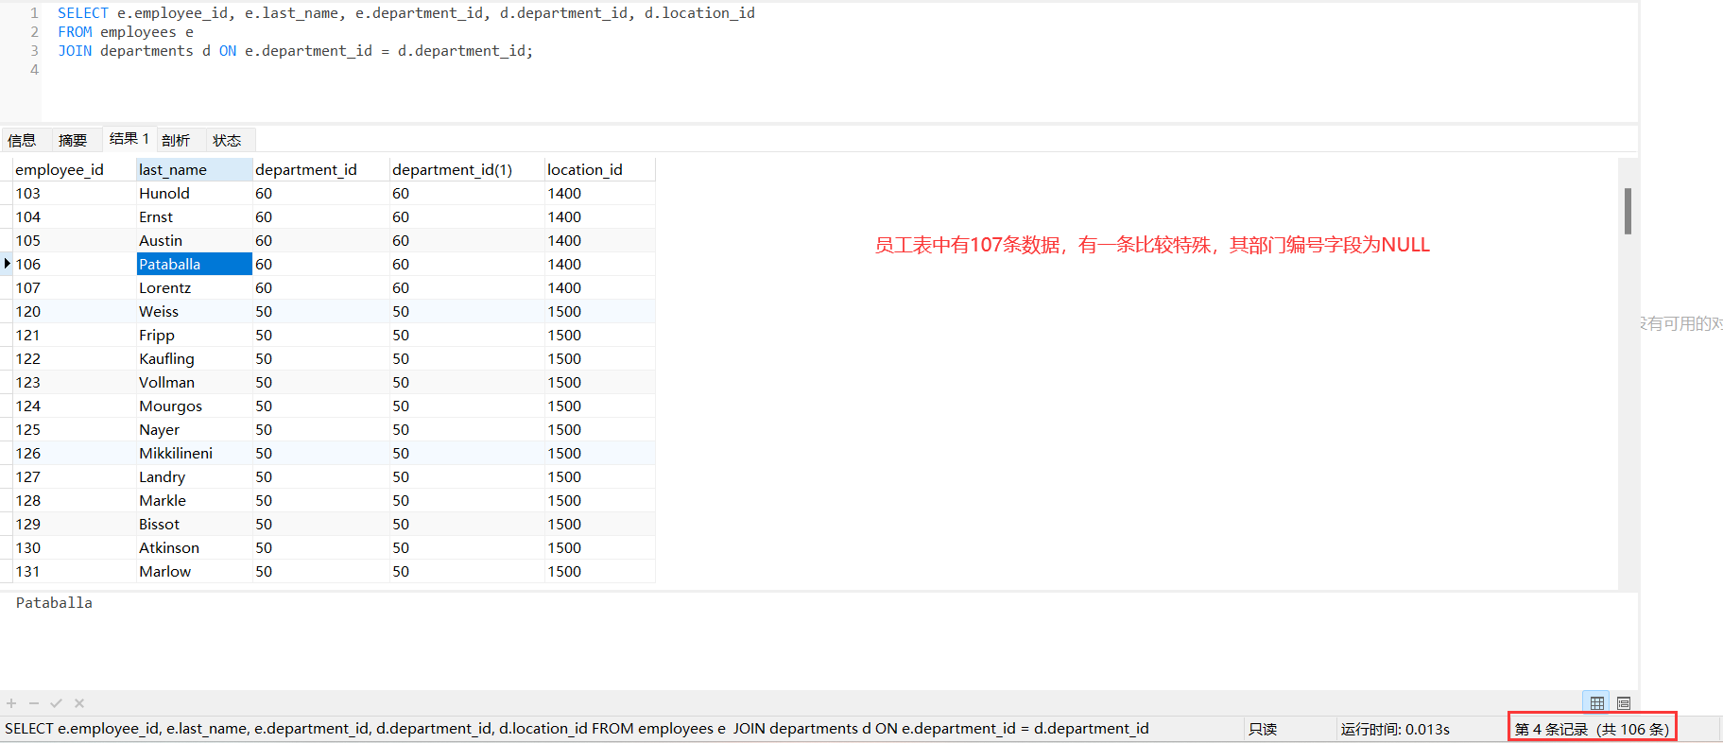
Task: Click the apply changes checkmark icon
Action: [x=57, y=703]
